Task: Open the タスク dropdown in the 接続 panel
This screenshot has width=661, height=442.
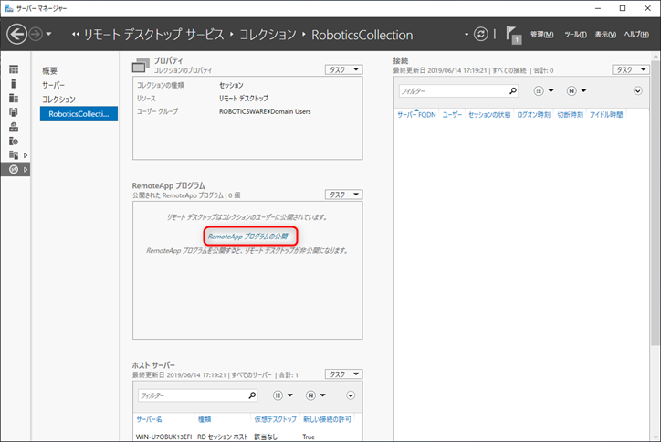Action: [630, 68]
